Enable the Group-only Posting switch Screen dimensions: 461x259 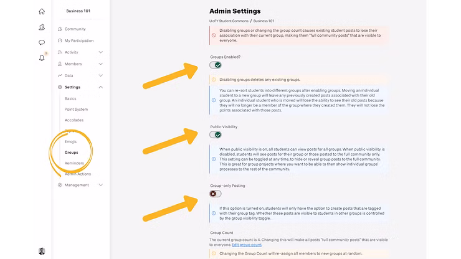tap(216, 194)
